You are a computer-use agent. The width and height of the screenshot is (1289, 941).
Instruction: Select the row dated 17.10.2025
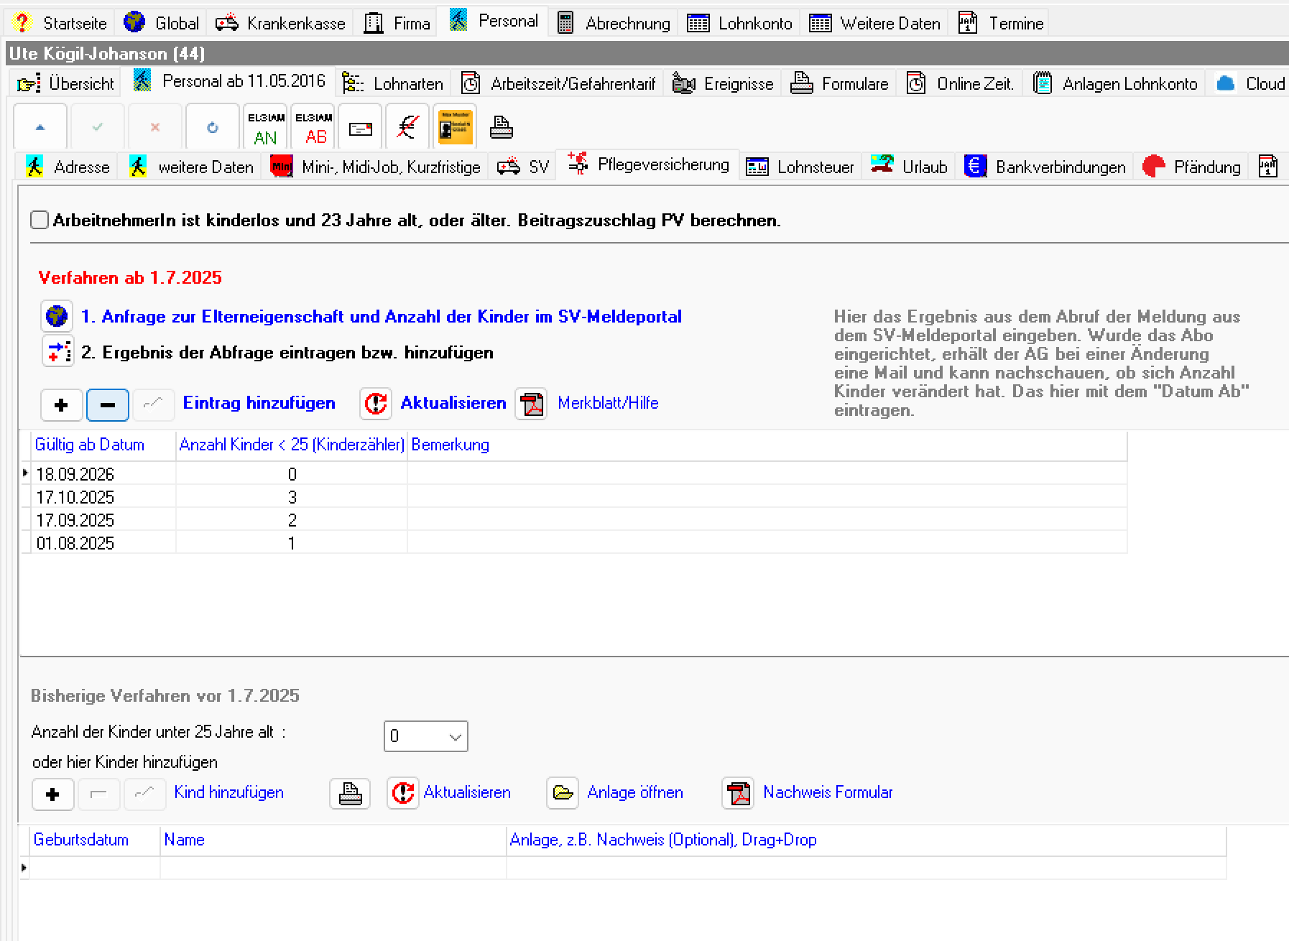coord(75,497)
